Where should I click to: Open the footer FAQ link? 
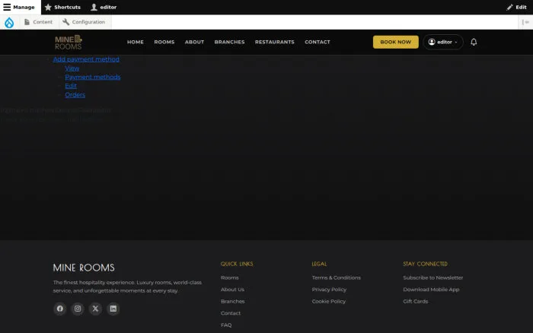[x=226, y=325]
